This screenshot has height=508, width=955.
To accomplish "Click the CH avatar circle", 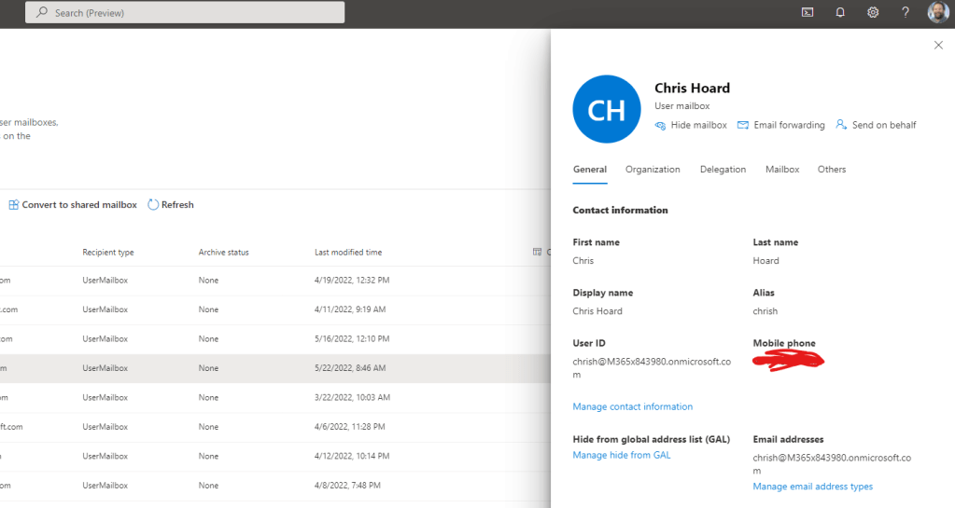I will 607,109.
